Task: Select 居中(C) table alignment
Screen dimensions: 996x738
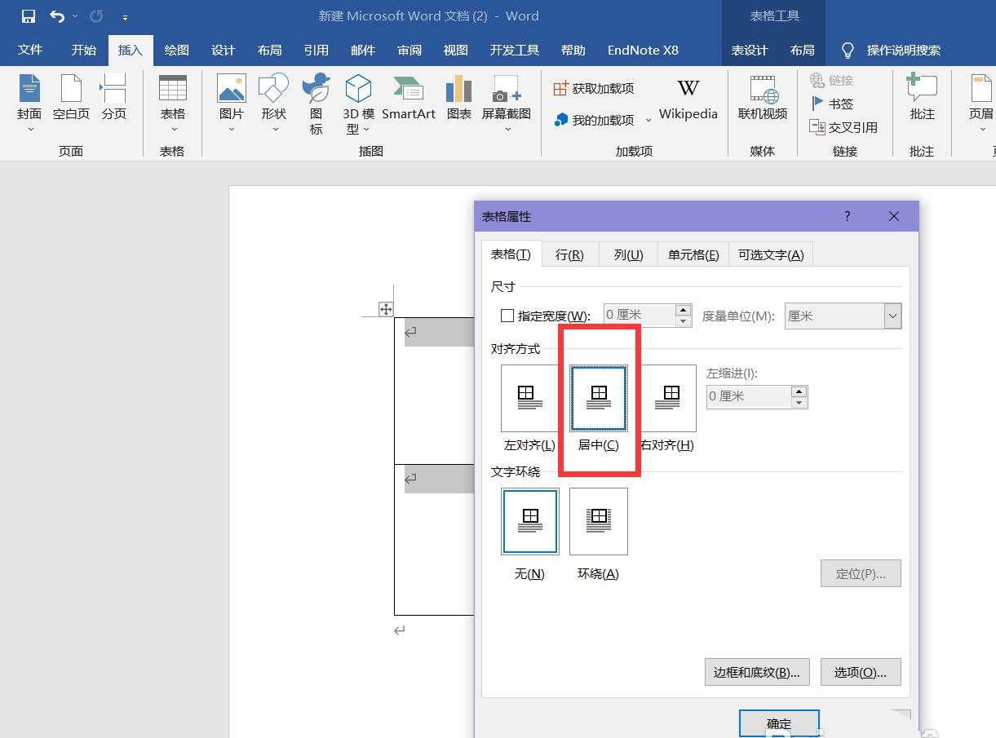Action: point(599,398)
